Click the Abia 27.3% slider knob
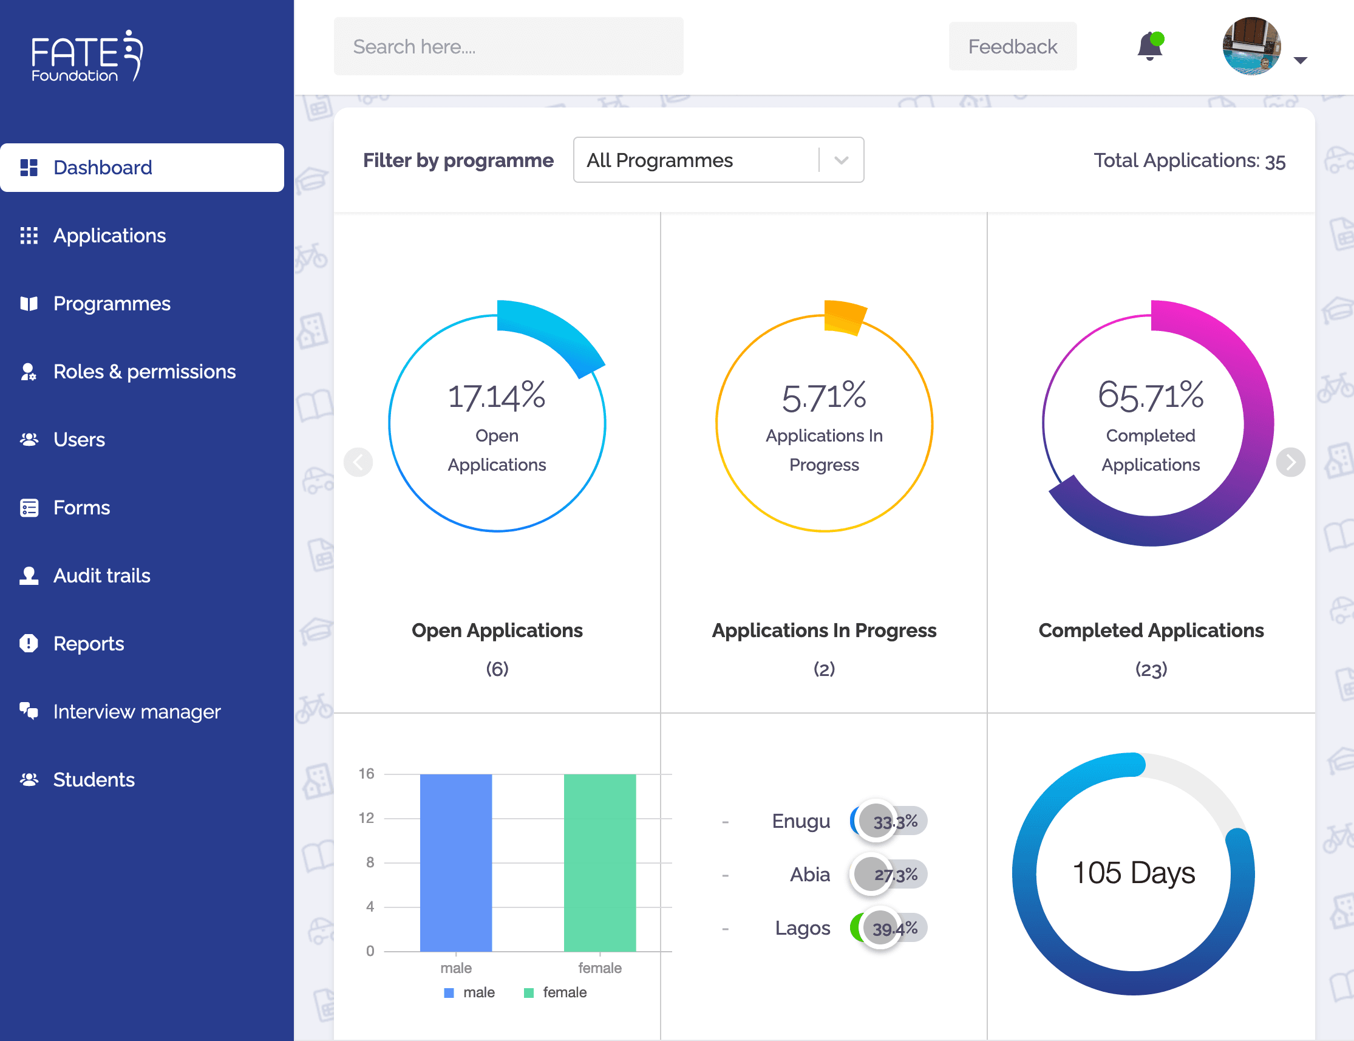1354x1041 pixels. (871, 875)
